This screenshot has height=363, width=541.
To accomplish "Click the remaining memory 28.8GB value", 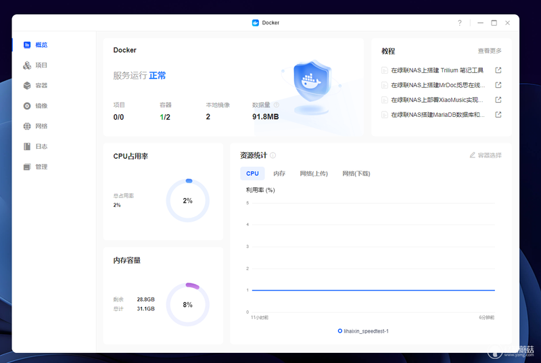I will click(x=145, y=299).
